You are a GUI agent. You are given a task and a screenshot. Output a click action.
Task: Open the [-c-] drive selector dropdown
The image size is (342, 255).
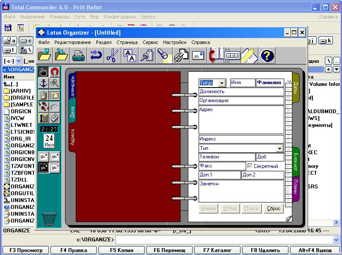click(18, 61)
